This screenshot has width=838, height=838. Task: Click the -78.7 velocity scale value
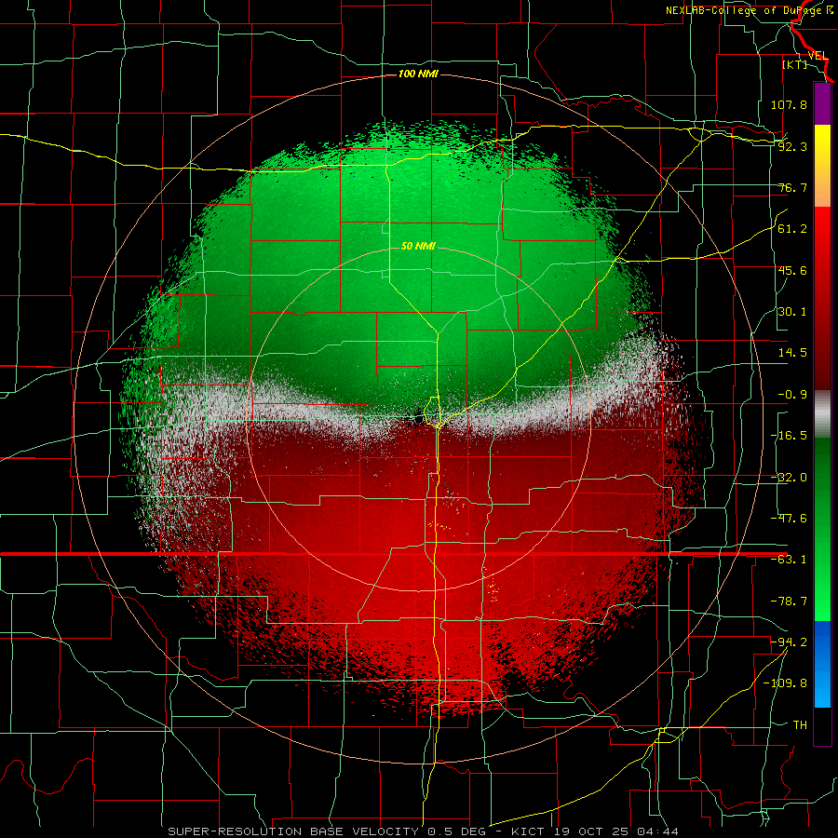click(789, 601)
